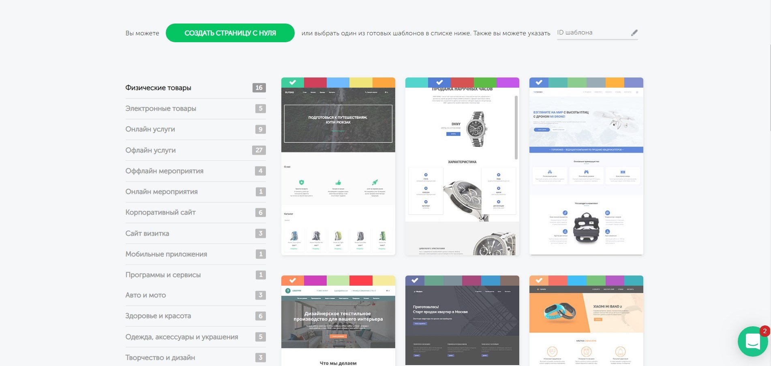The width and height of the screenshot is (771, 366).
Task: Click the pencil icon beside ID шаблона
Action: pyautogui.click(x=634, y=33)
